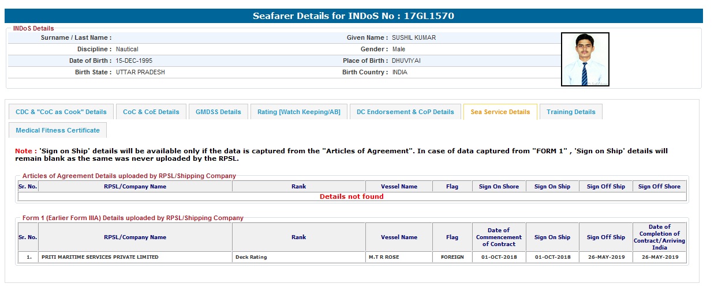The height and width of the screenshot is (291, 718).
Task: Click the Details not found row
Action: (x=351, y=196)
